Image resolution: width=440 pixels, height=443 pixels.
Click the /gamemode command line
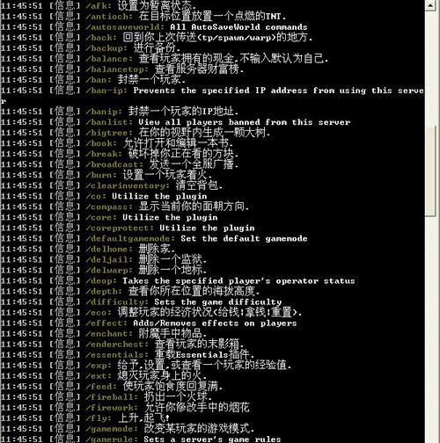[128, 429]
